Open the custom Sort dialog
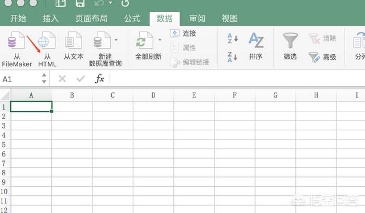 [255, 46]
